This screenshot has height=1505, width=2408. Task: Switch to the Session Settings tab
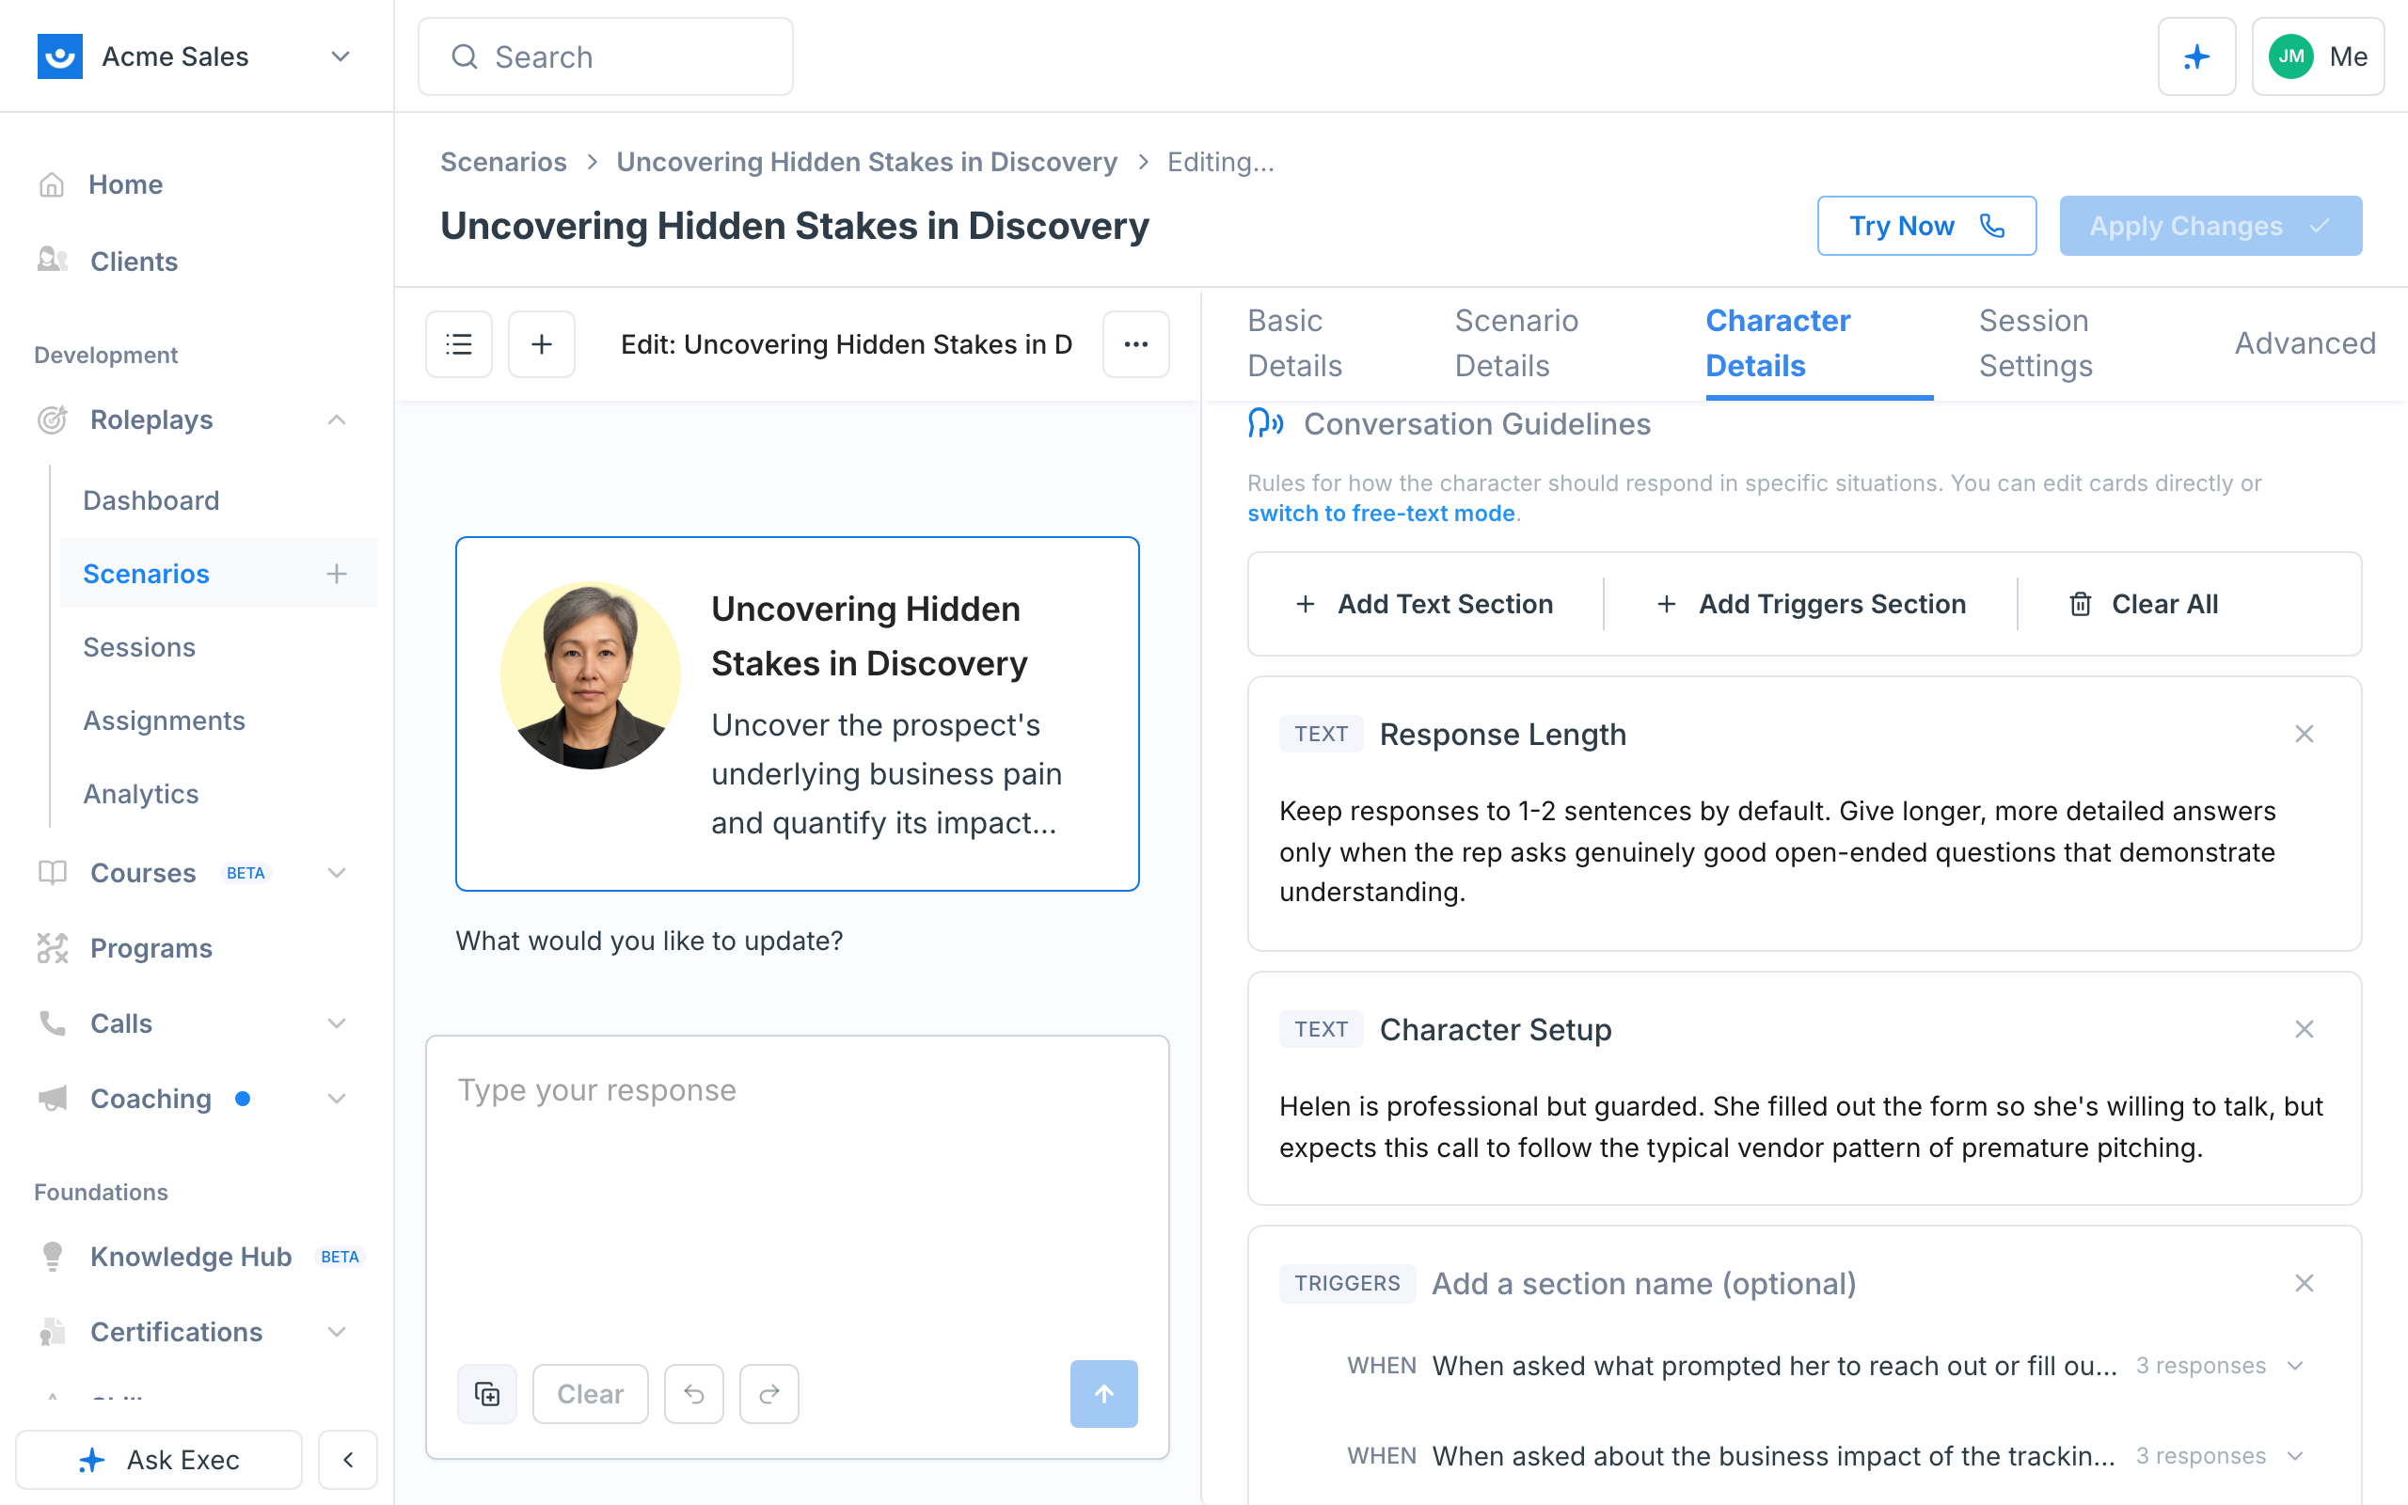(2036, 343)
